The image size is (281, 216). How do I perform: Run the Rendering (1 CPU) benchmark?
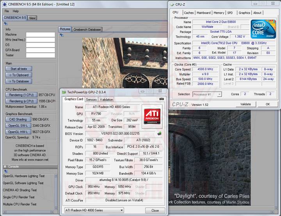(21, 95)
